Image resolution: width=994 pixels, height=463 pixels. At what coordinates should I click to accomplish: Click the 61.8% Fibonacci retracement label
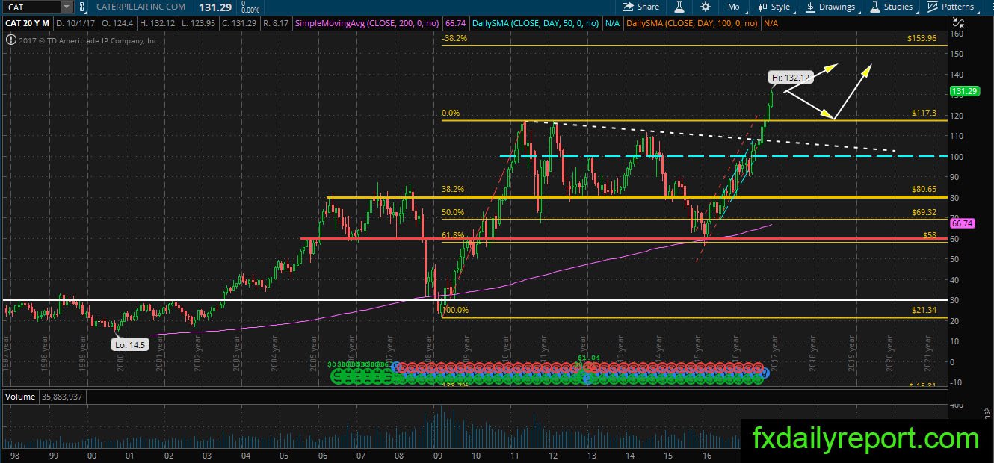(453, 235)
